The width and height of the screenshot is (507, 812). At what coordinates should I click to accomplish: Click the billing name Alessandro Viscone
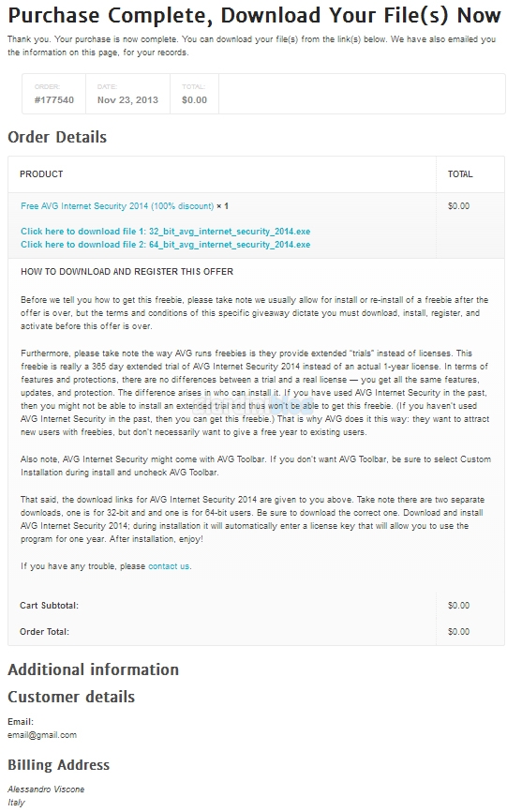coord(46,789)
